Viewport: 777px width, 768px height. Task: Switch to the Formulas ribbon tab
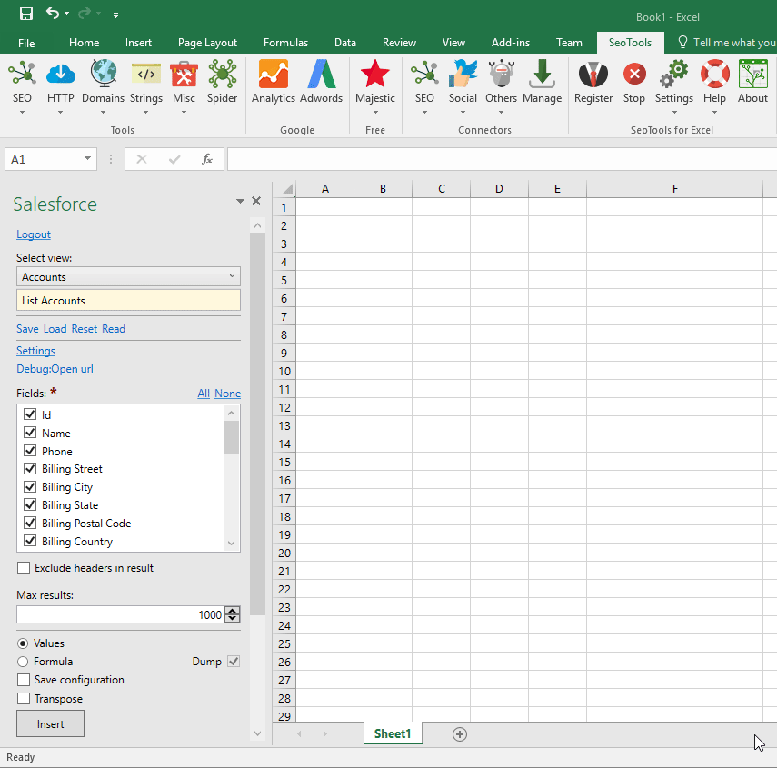285,43
